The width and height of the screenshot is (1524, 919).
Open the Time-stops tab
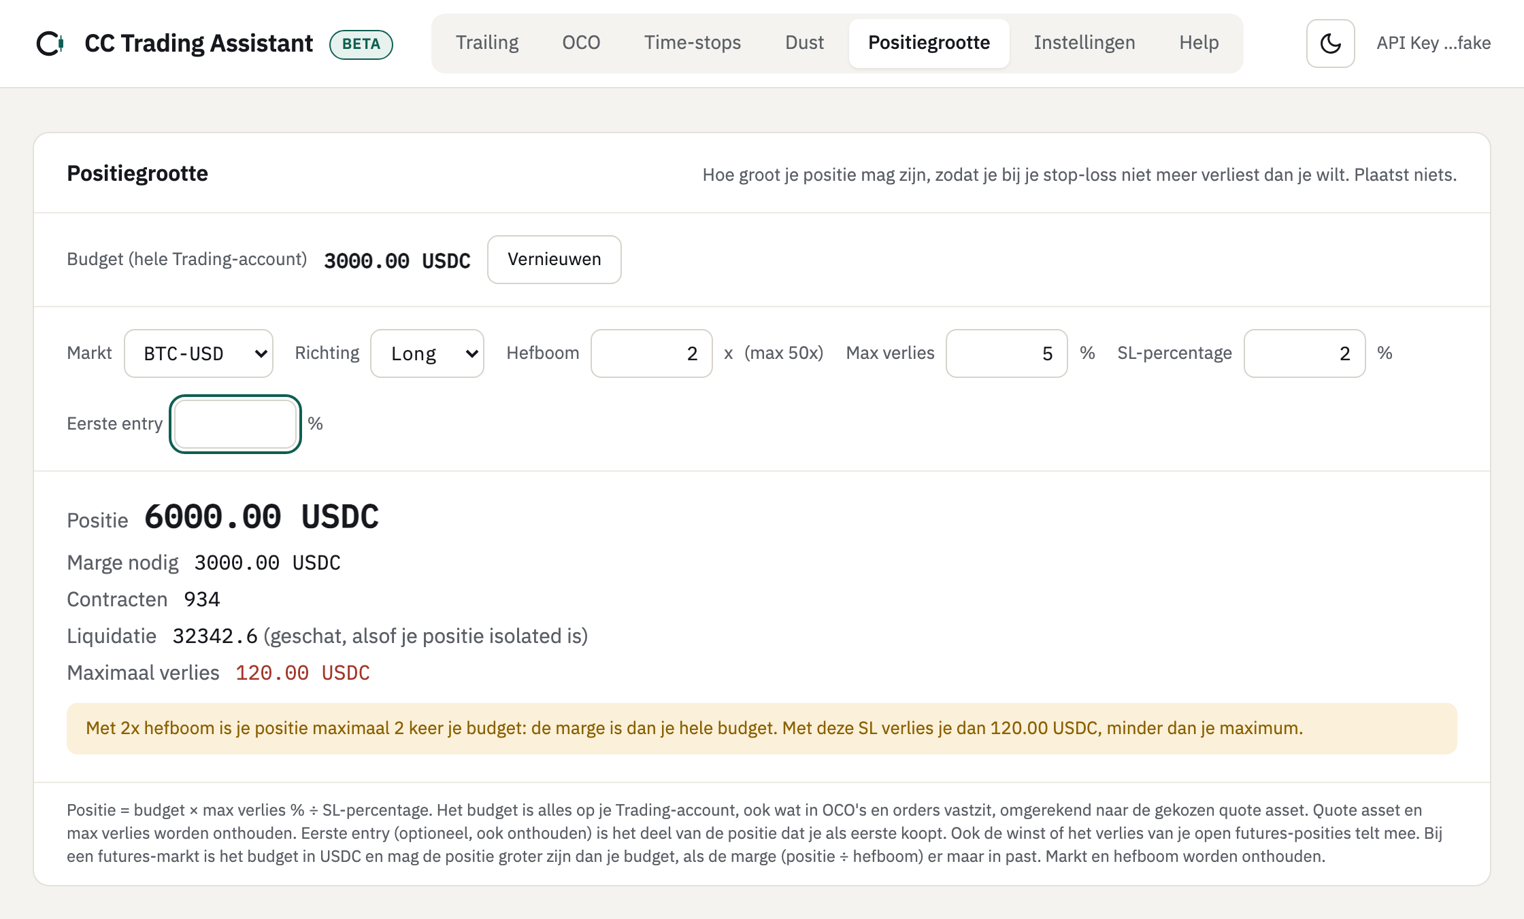click(693, 43)
